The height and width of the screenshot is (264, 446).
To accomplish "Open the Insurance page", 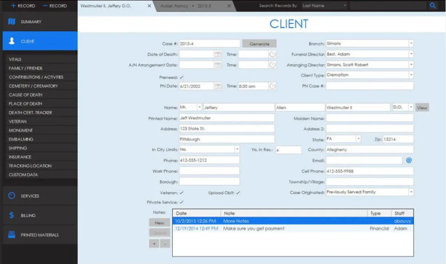I will (41, 157).
